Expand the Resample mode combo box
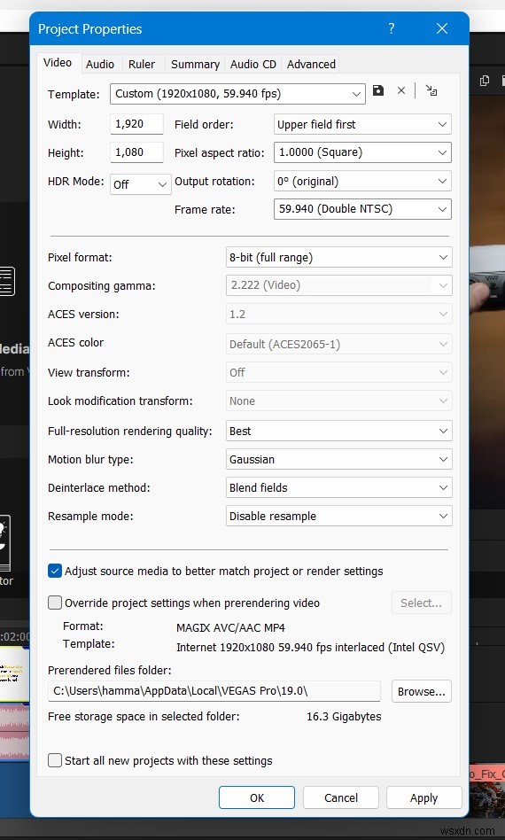The height and width of the screenshot is (840, 505). [x=339, y=516]
